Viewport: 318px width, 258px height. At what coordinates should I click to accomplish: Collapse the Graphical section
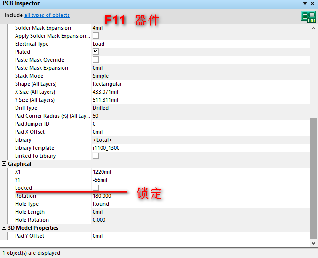(4, 164)
